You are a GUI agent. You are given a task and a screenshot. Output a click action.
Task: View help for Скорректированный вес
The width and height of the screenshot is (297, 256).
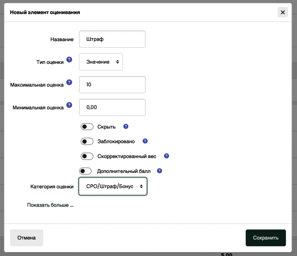point(166,156)
